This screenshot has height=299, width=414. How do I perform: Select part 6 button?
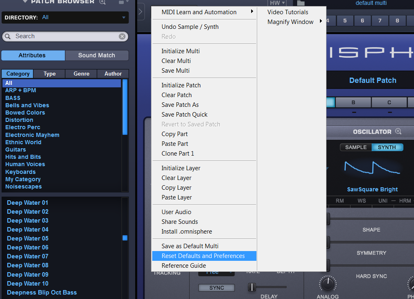click(x=362, y=21)
